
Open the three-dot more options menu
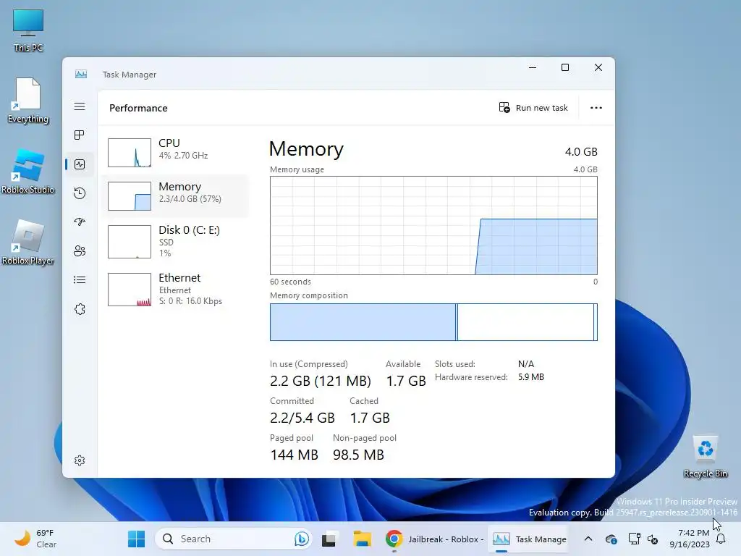tap(596, 108)
